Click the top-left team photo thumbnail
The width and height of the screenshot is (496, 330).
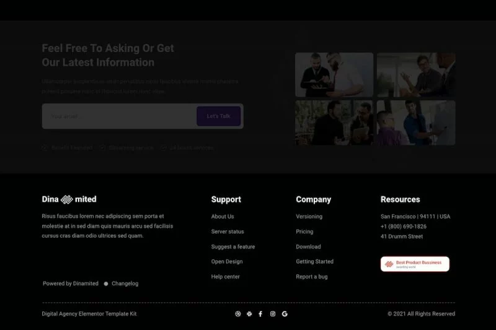coord(334,75)
